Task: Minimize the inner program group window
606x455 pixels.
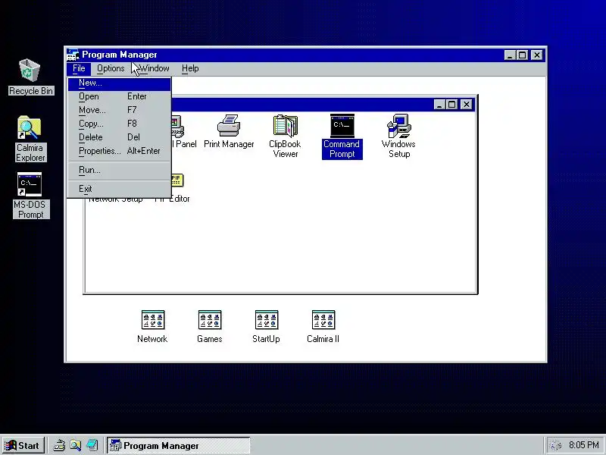Action: click(x=439, y=105)
